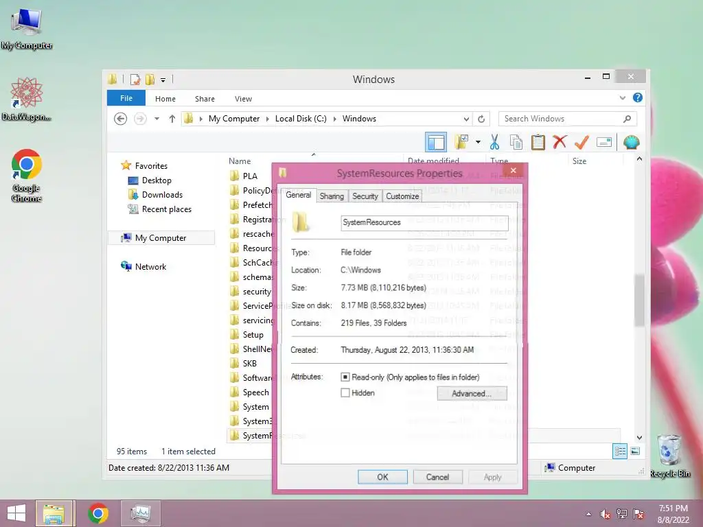Click the Forward navigation arrow
Screen dimensions: 703x527
(x=140, y=119)
